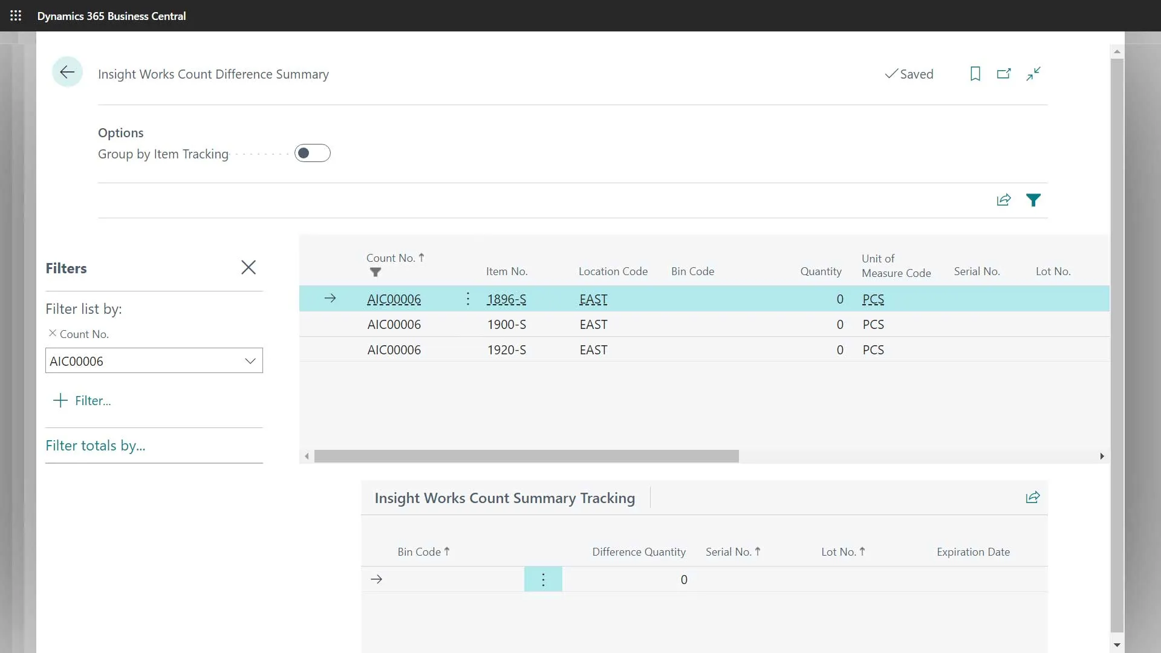Image resolution: width=1161 pixels, height=653 pixels.
Task: Open the Dynamics 365 app launcher grid
Action: [16, 16]
